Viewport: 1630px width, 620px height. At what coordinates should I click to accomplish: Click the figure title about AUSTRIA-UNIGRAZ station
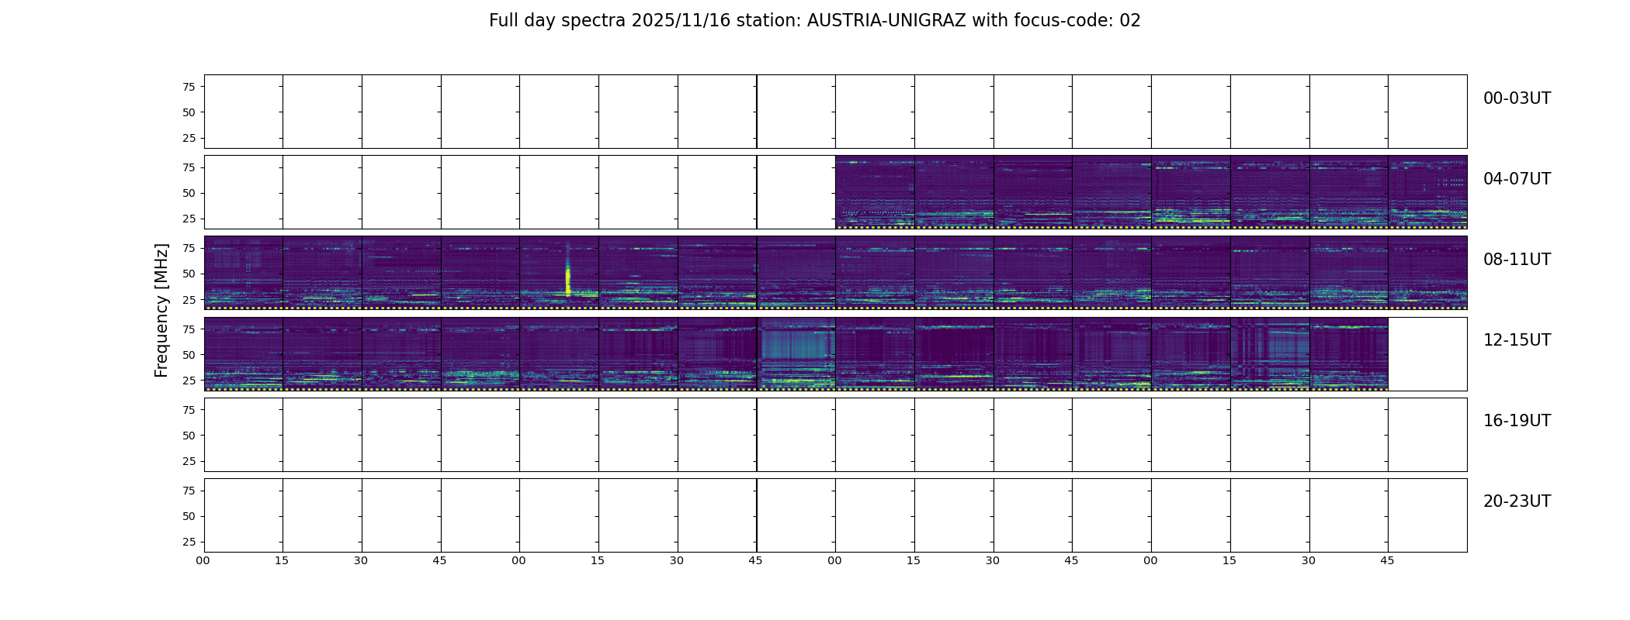coord(814,21)
